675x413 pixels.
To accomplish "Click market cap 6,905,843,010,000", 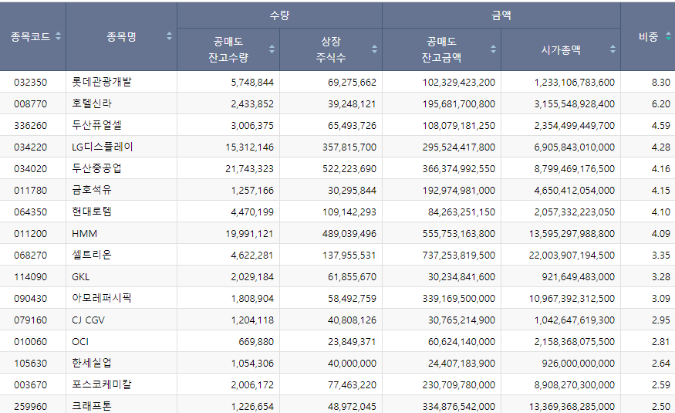I will pos(574,147).
